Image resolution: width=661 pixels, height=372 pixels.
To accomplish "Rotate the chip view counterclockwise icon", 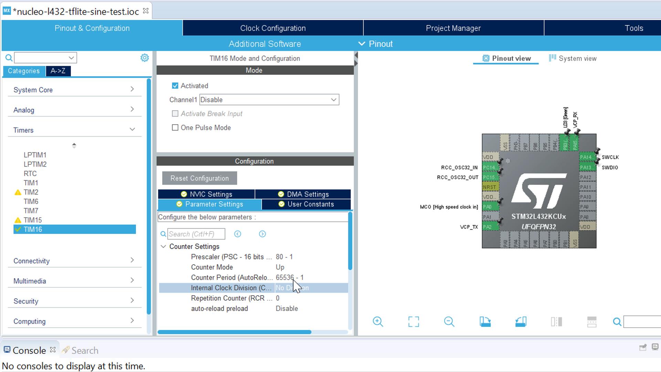I will 521,322.
